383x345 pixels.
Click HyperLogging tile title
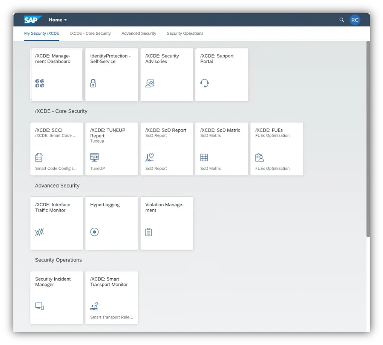[105, 205]
